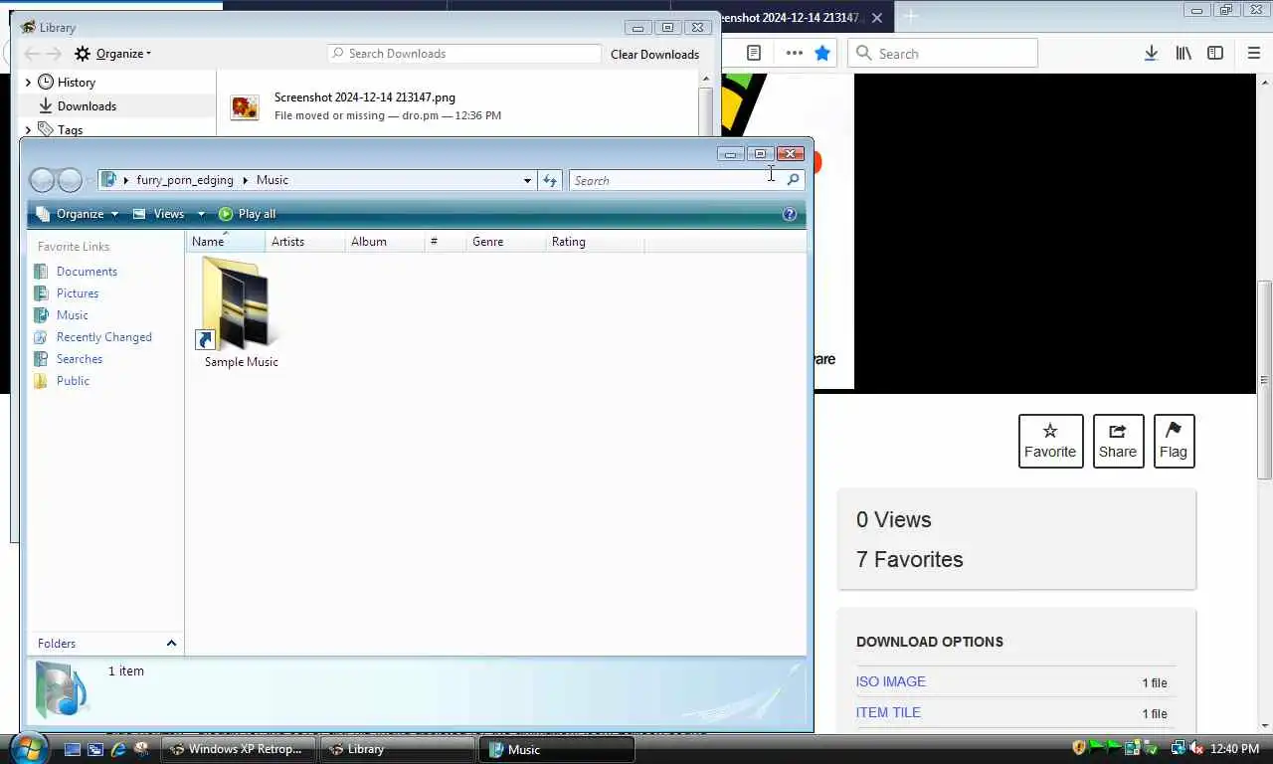
Task: Open the page actions three-dot menu in Firefox
Action: [794, 53]
